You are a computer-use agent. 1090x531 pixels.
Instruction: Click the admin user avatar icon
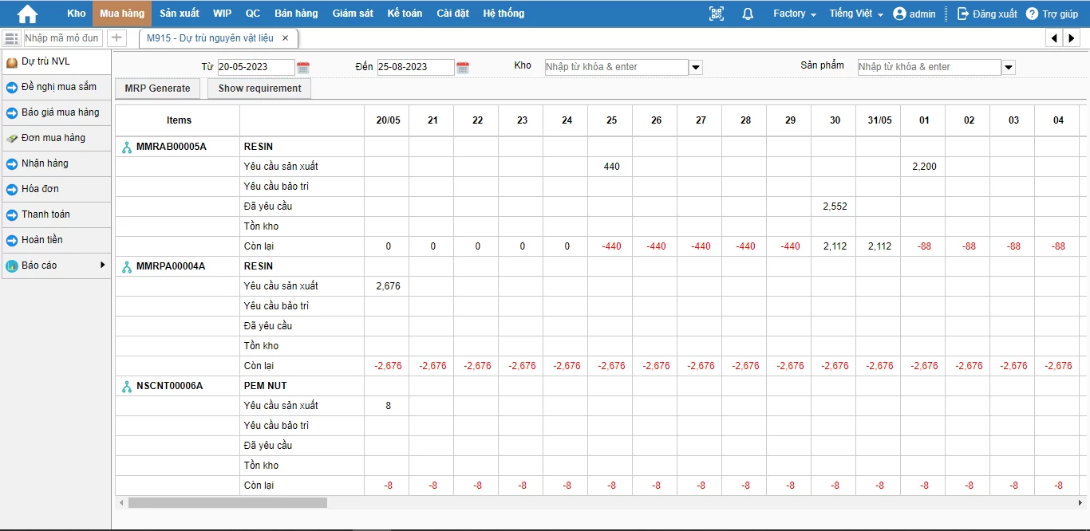[900, 14]
